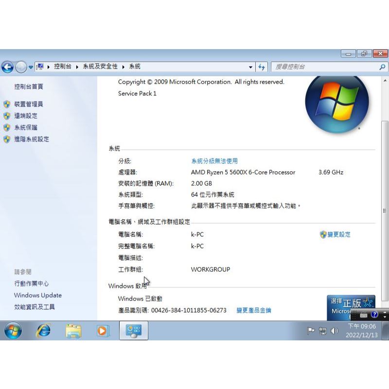Expand the breadcrumb arrow before 控制台

pyautogui.click(x=49, y=67)
